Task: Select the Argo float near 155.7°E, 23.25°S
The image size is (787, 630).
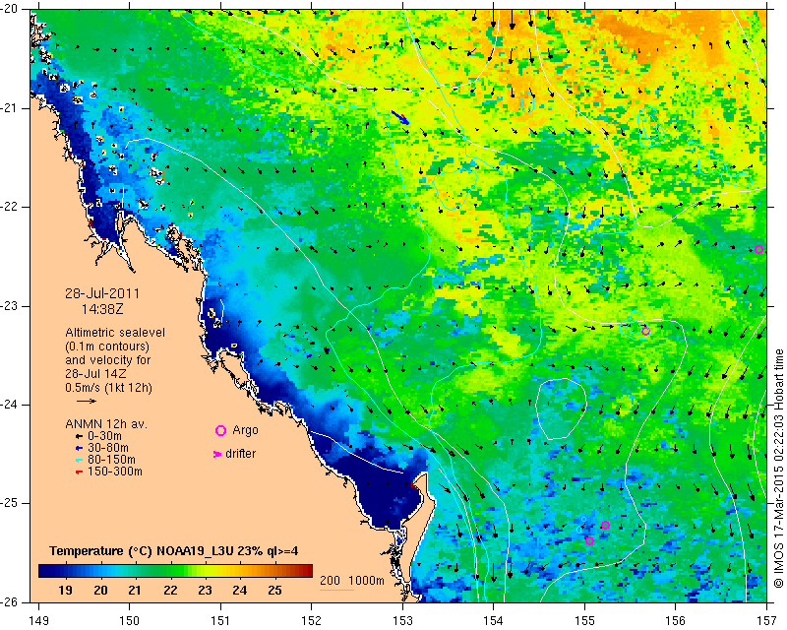Action: coord(645,331)
